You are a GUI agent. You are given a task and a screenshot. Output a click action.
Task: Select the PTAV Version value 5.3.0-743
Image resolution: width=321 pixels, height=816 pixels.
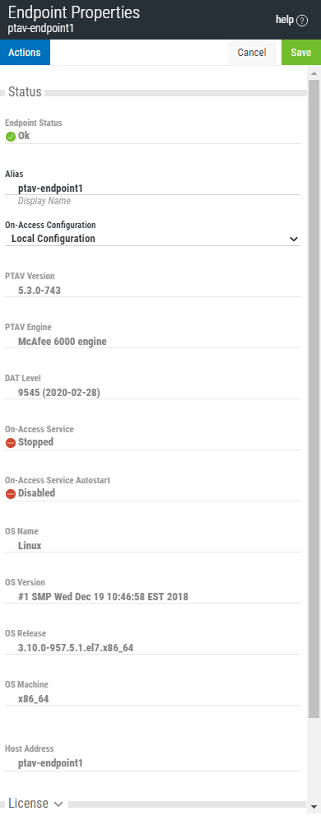(40, 291)
